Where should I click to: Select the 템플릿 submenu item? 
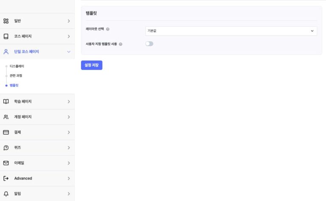click(x=14, y=85)
